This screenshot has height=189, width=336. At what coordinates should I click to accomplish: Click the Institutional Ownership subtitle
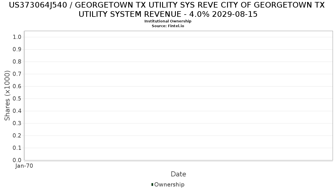[168, 21]
